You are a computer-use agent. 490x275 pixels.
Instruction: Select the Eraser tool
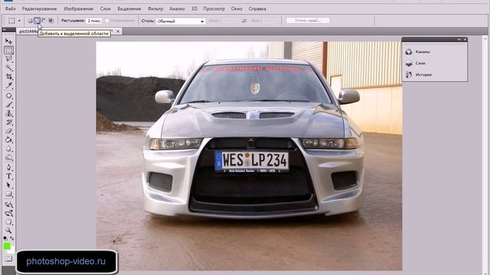click(8, 131)
